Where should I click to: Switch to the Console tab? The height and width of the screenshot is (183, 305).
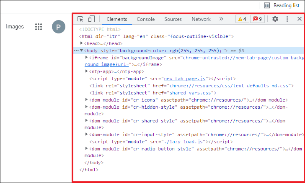point(146,19)
